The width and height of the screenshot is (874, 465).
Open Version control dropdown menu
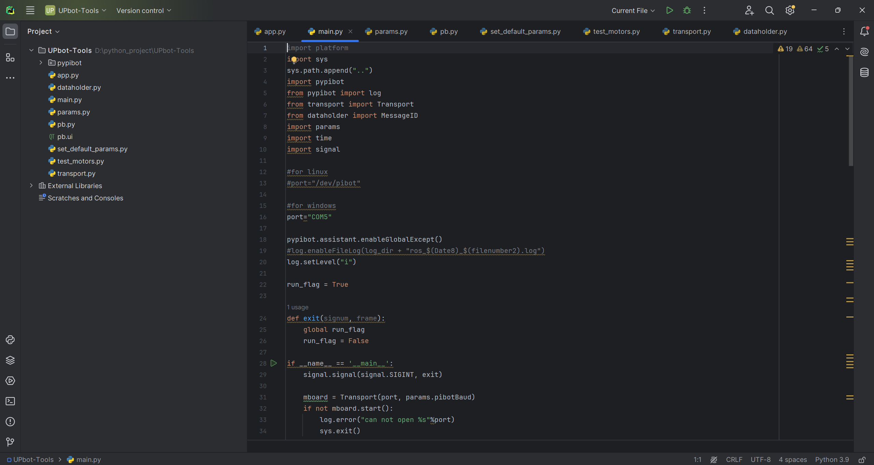tap(143, 11)
